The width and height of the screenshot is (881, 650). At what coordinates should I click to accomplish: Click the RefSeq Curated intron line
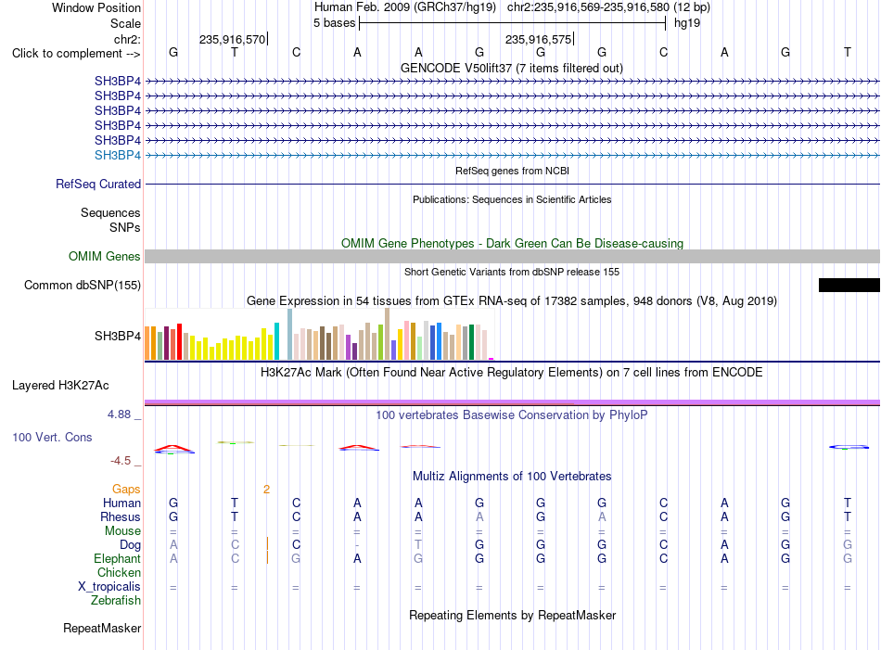click(x=512, y=185)
